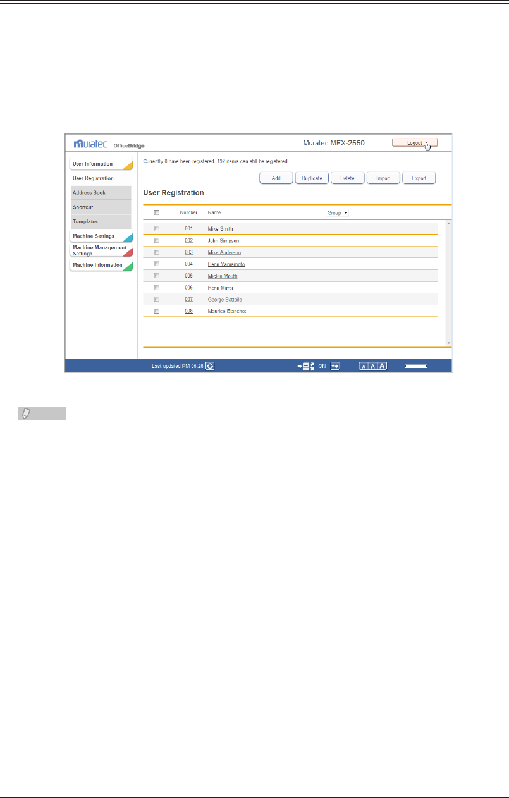Click the user list vertical scrollbar

449,283
